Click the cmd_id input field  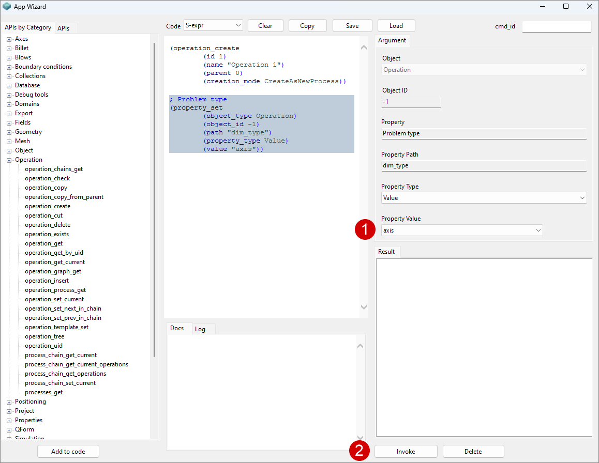pyautogui.click(x=556, y=26)
